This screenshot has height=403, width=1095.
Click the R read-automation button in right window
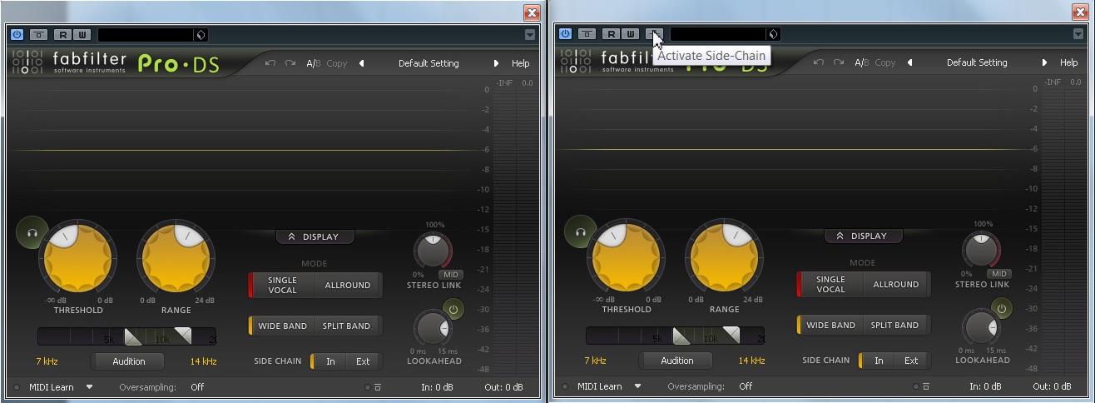click(612, 34)
